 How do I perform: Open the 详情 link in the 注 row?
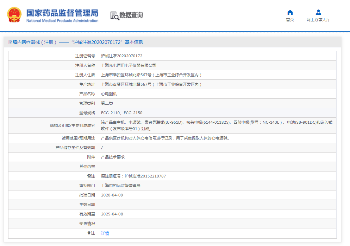(105, 233)
